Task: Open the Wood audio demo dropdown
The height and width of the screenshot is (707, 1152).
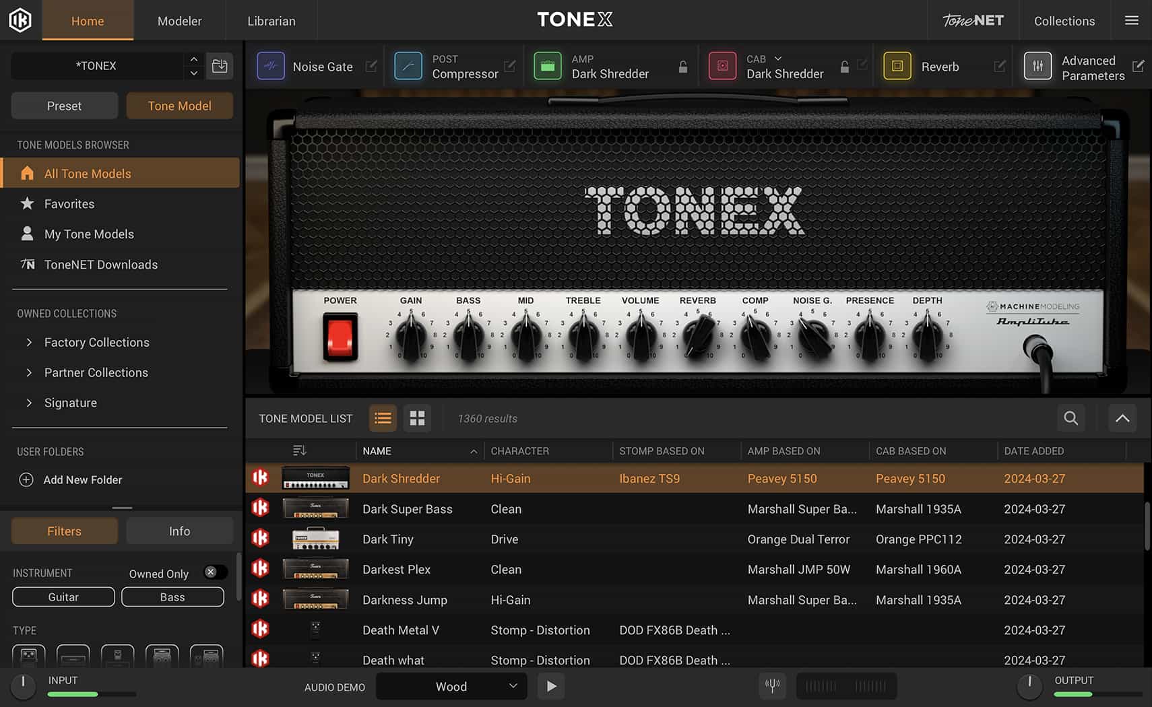Action: coord(451,686)
